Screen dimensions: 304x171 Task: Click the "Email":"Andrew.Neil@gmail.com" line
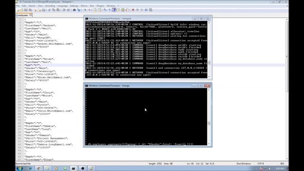(x=48, y=44)
